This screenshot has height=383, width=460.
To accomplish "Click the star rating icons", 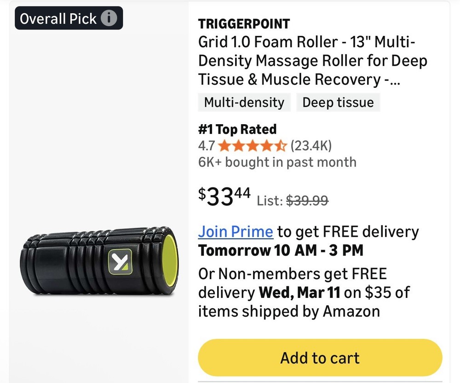I will point(252,145).
